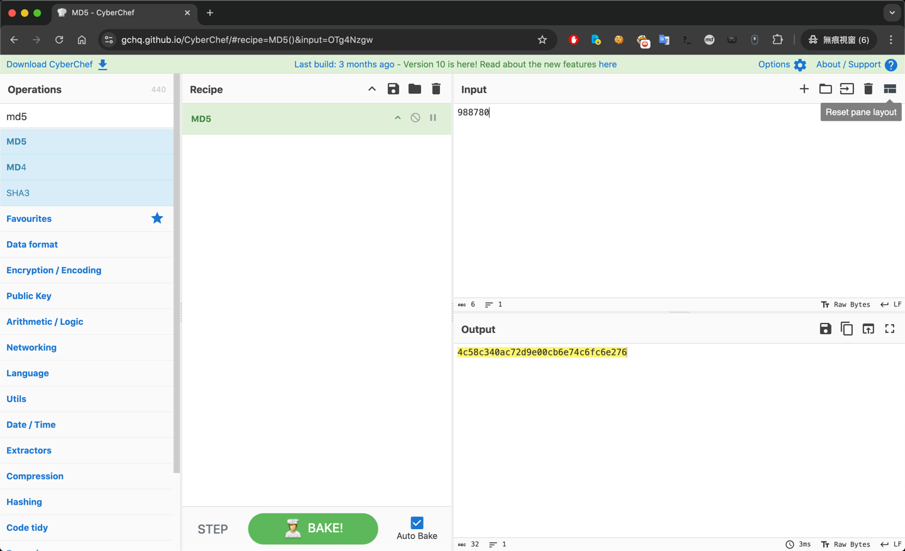Screen dimensions: 905x551
Task: Save the recipe with the disk icon
Action: (393, 89)
